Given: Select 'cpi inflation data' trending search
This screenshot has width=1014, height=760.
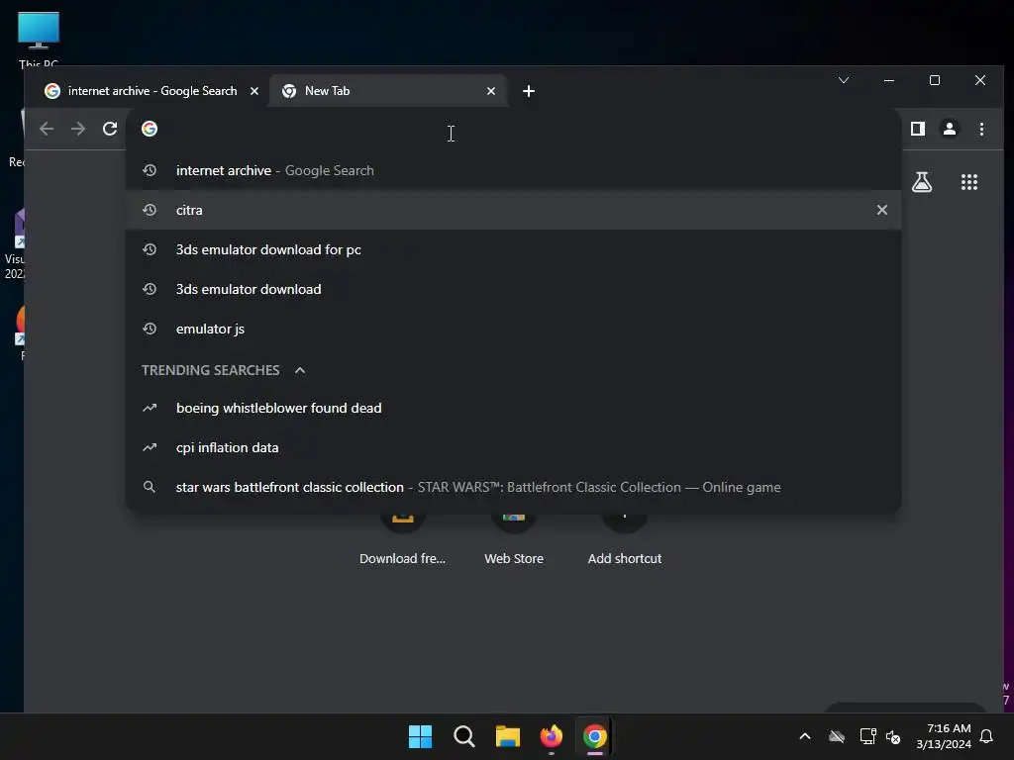Looking at the screenshot, I should point(513,447).
